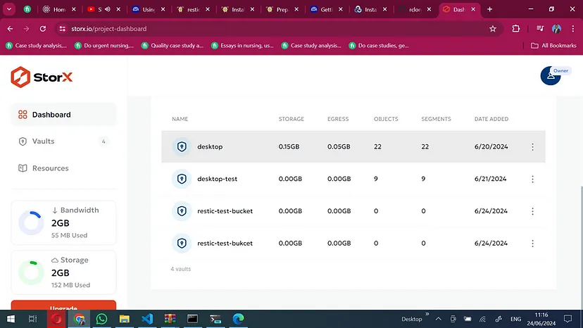Go to Resources in the sidebar
583x328 pixels.
click(x=50, y=168)
